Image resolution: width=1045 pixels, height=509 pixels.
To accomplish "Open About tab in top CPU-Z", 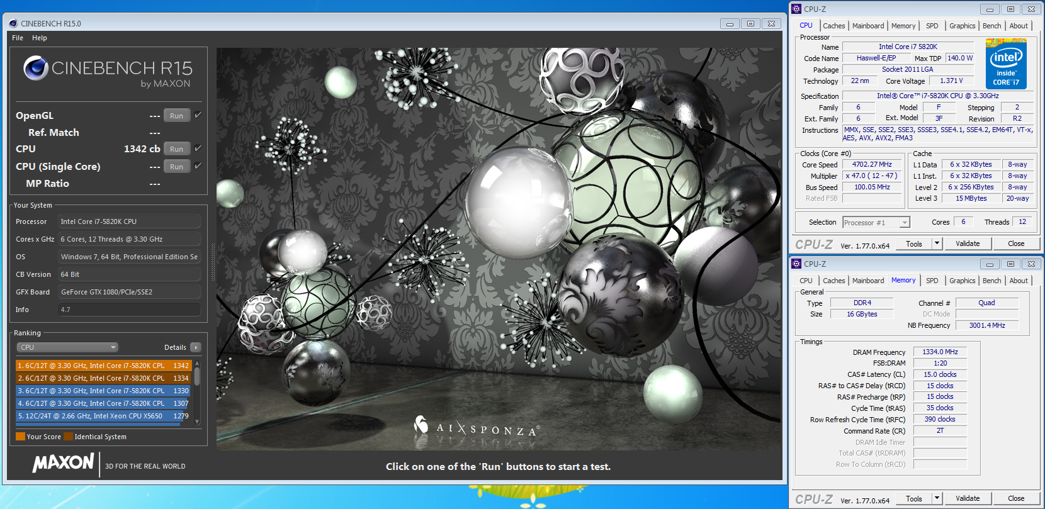I will coord(1019,26).
